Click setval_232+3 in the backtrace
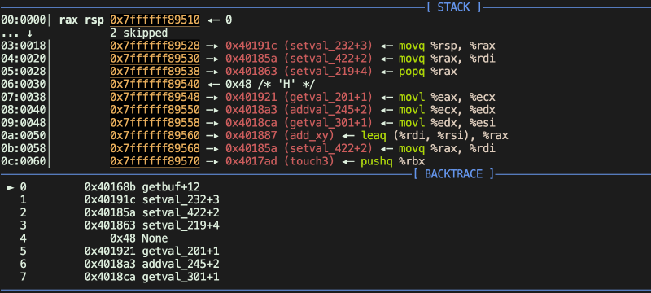This screenshot has width=651, height=293. [x=181, y=200]
